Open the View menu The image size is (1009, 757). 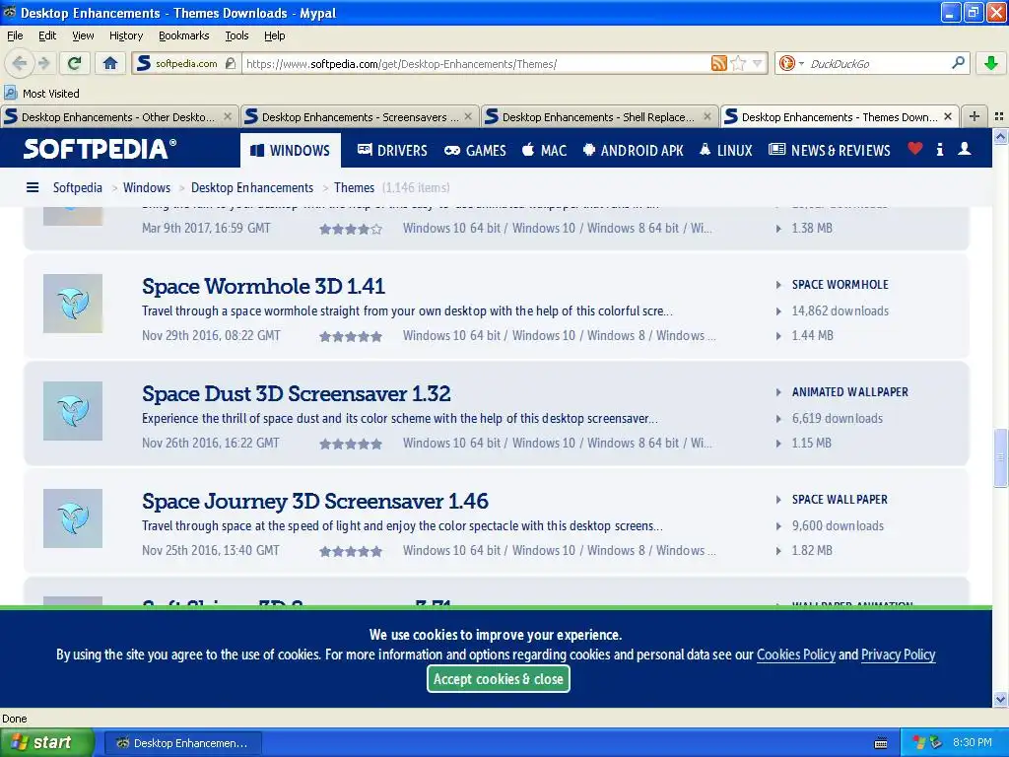coord(83,35)
